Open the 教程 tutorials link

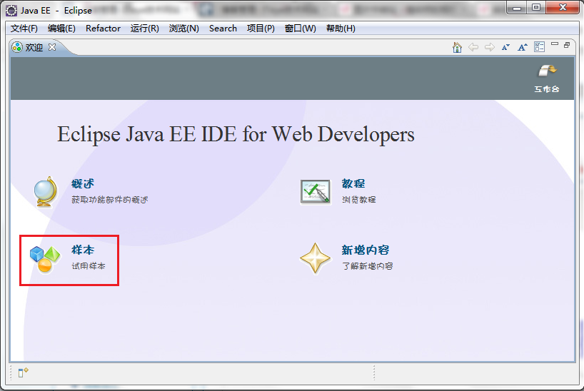click(x=353, y=183)
